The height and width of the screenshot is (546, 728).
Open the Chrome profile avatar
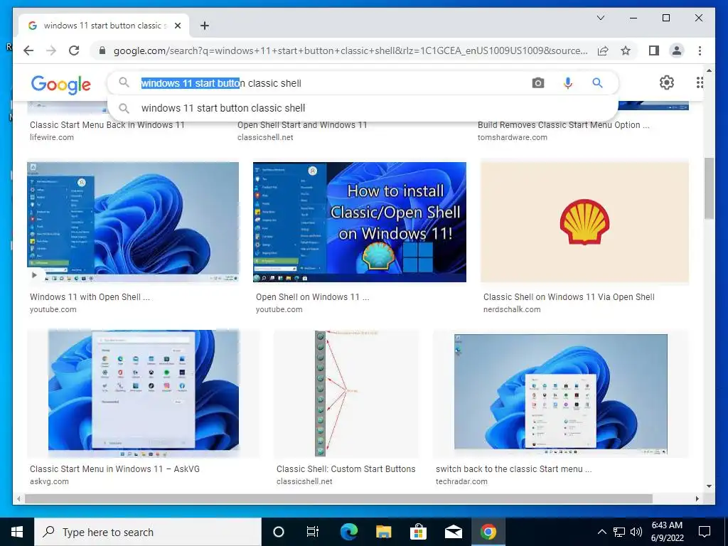click(677, 50)
